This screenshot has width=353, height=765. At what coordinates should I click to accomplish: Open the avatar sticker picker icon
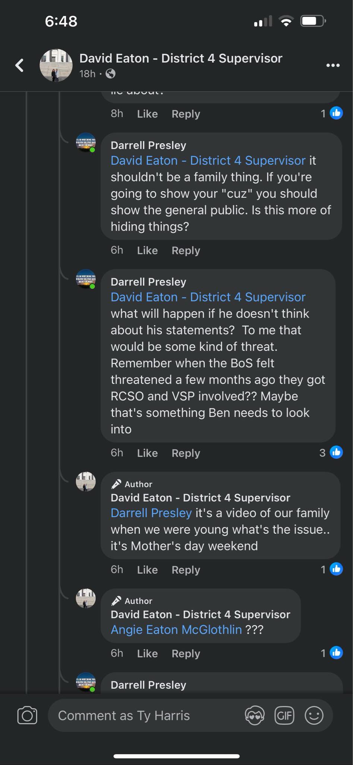click(255, 716)
